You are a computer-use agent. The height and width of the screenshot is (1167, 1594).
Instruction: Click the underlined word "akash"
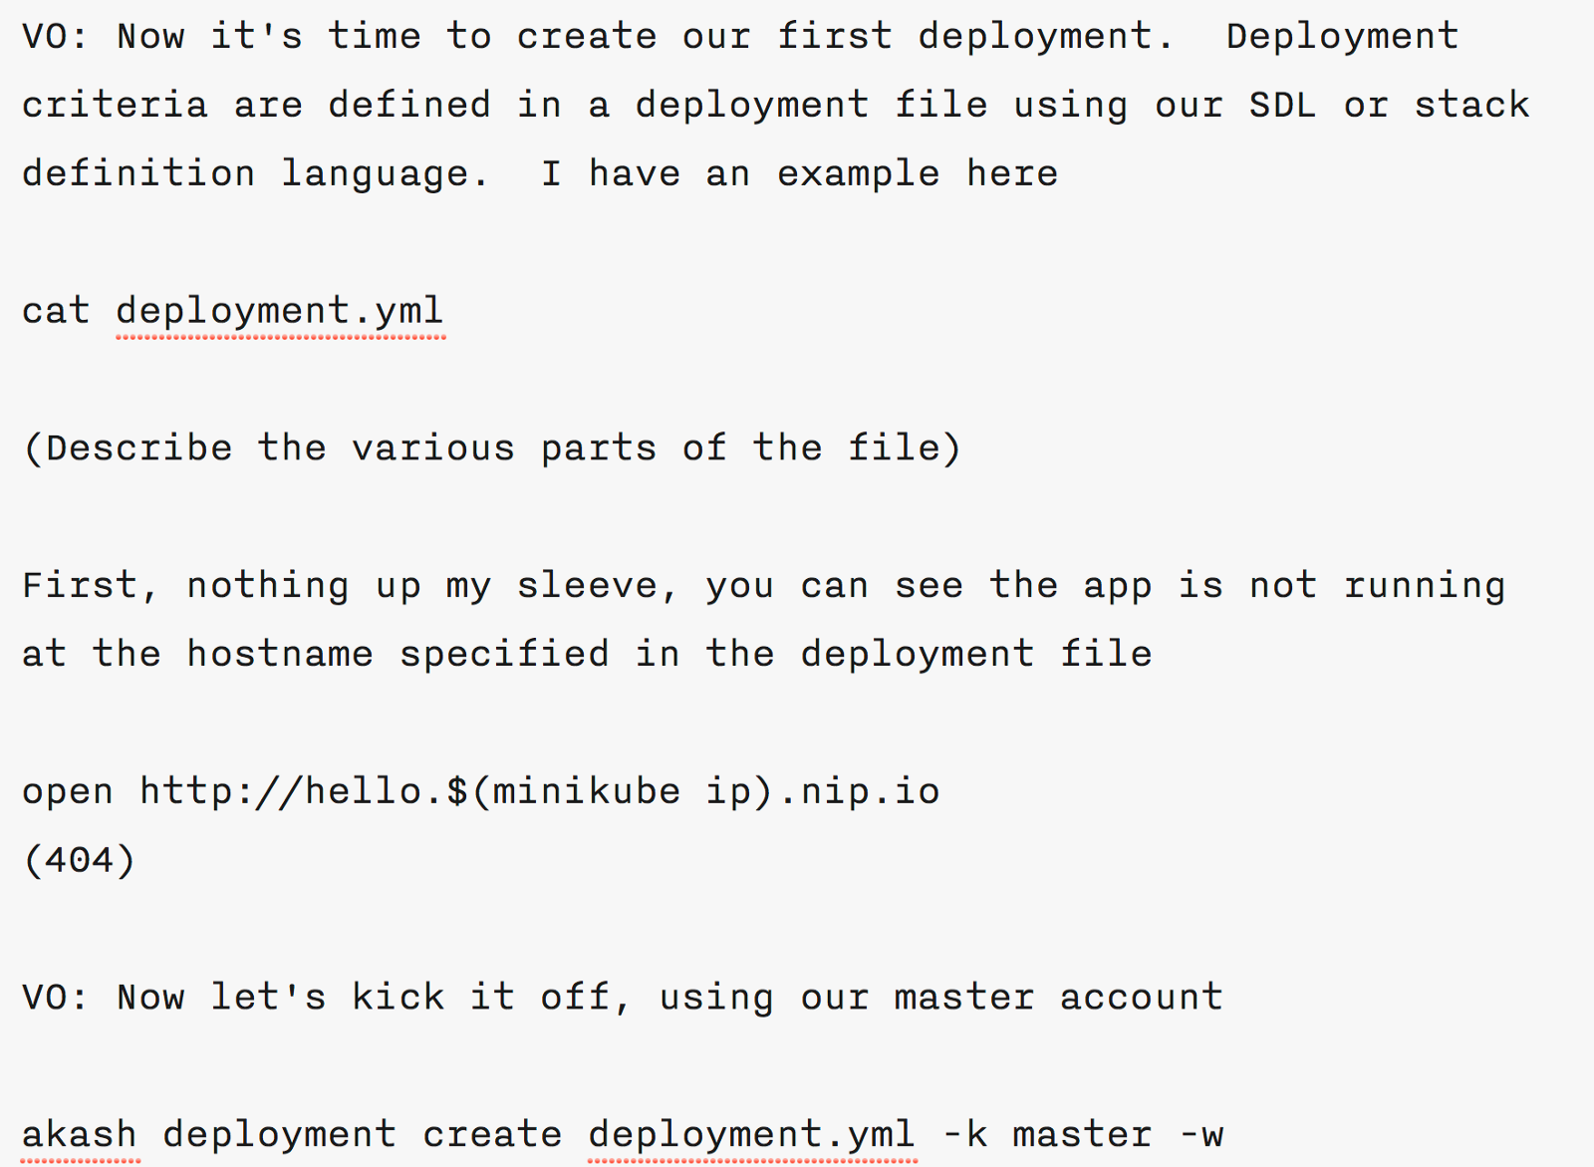79,1135
